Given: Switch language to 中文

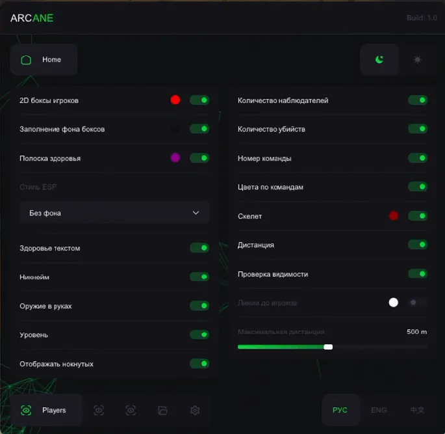Looking at the screenshot, I should (x=417, y=411).
